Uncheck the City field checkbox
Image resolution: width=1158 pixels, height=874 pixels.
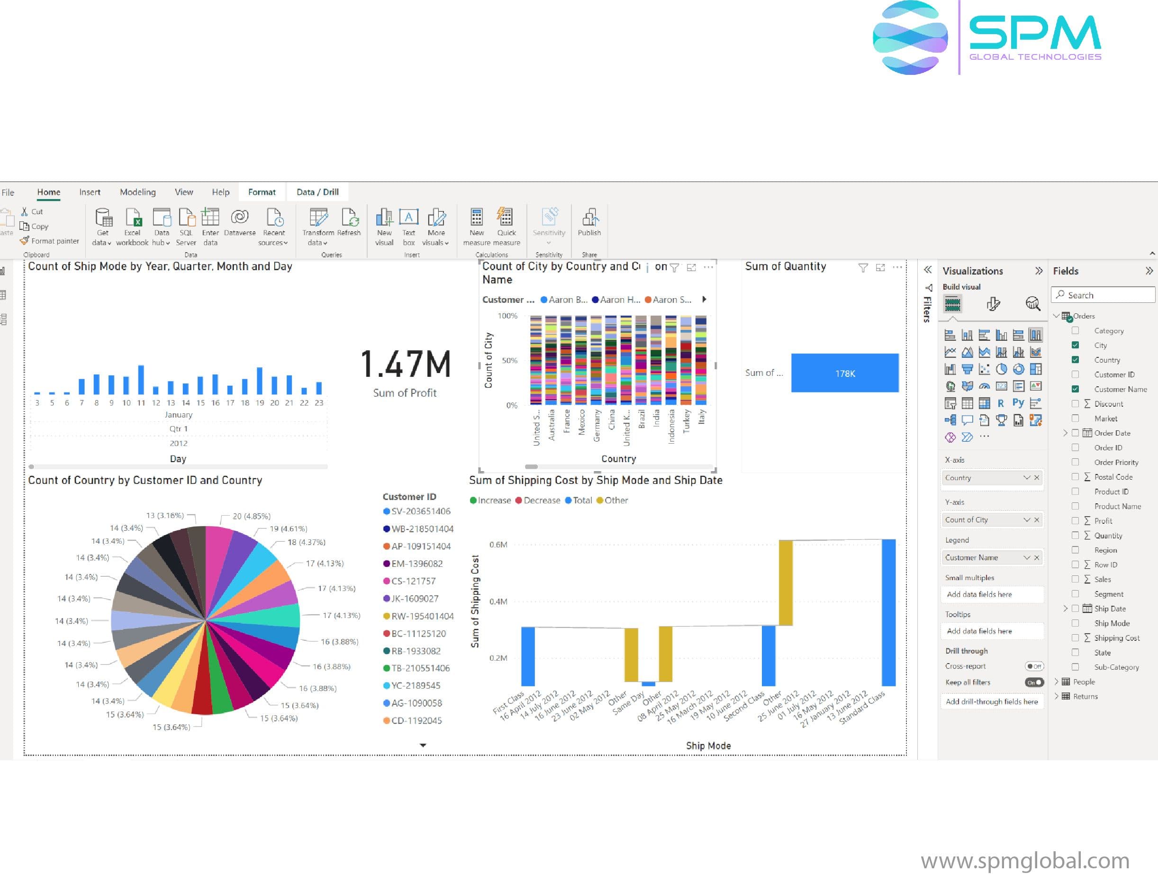pos(1075,345)
